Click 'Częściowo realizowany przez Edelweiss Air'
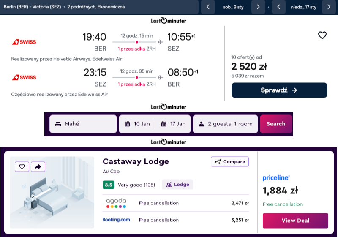This screenshot has height=237, width=338. tap(59, 94)
